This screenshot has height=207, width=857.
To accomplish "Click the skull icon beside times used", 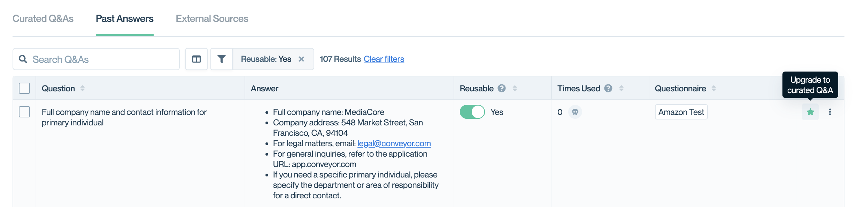I will click(x=575, y=112).
